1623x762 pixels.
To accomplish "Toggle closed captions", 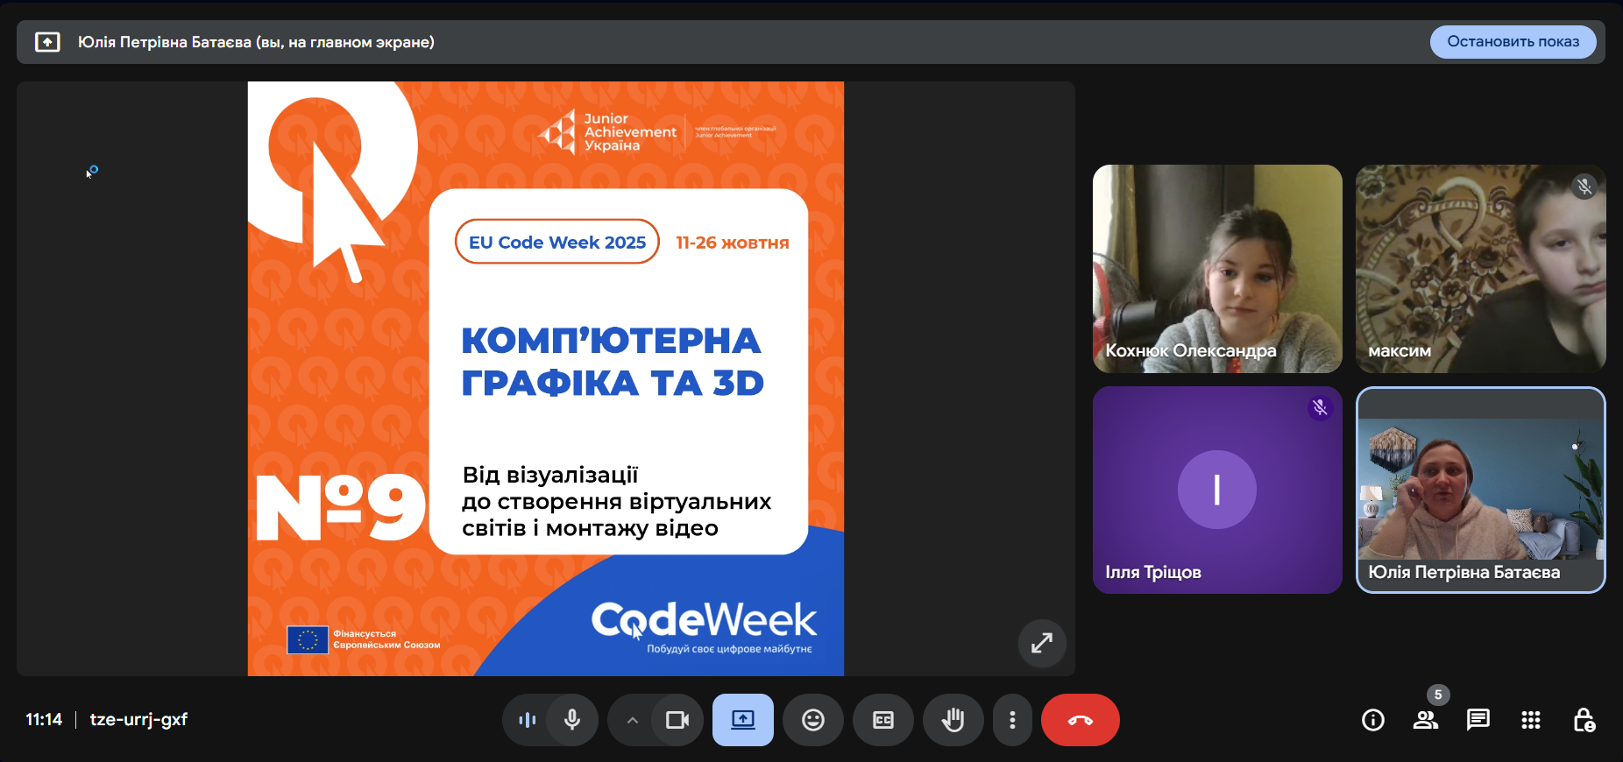I will click(x=882, y=720).
